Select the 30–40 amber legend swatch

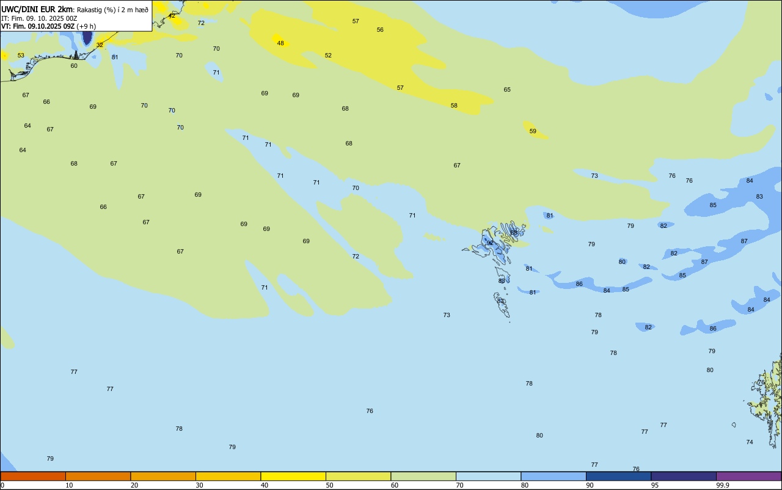pos(228,476)
